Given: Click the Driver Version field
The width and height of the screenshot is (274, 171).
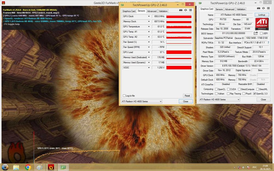Looking at the screenshot, I should click(241, 66).
